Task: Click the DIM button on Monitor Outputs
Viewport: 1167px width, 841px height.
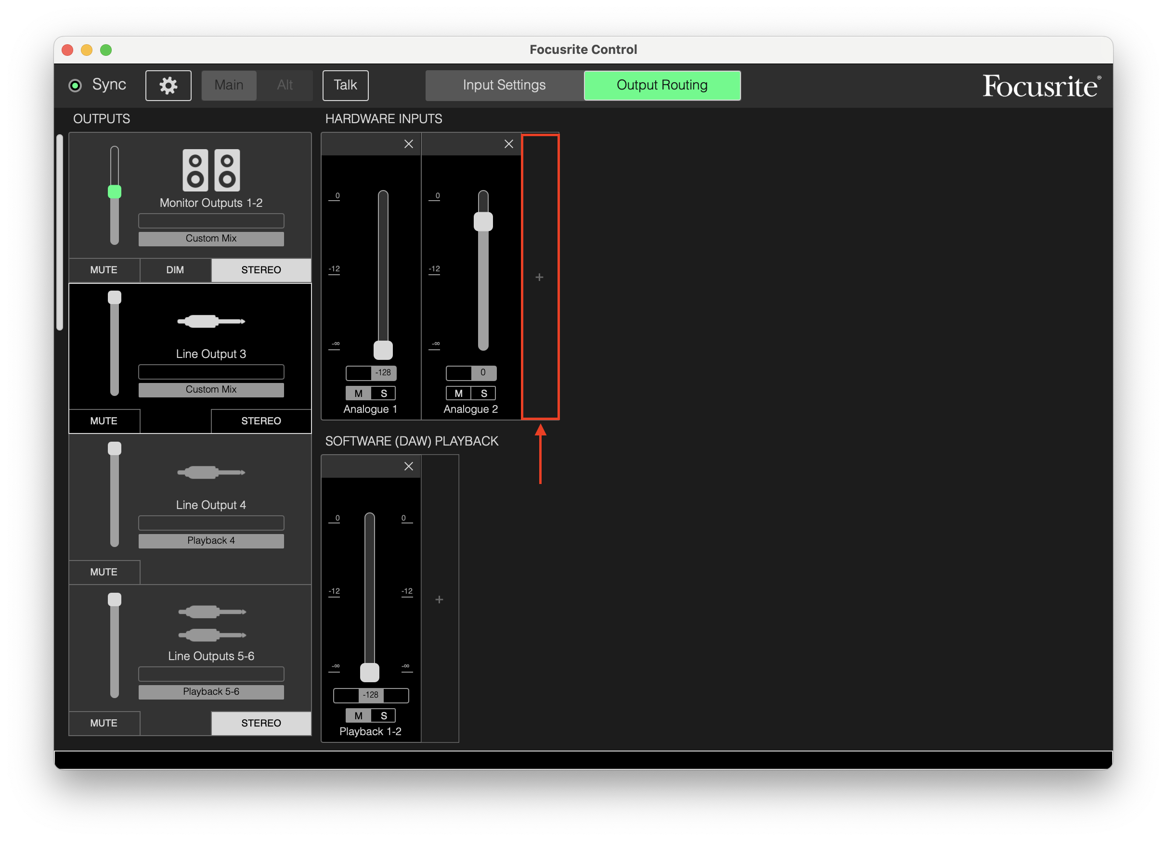Action: (175, 270)
